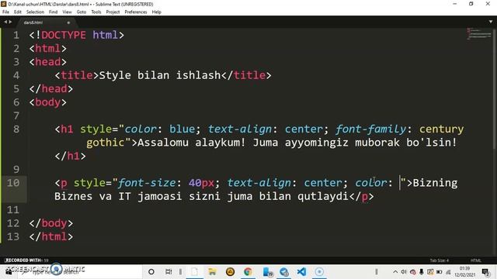Open the Selection menu
Image resolution: width=497 pixels, height=279 pixels.
(x=35, y=12)
